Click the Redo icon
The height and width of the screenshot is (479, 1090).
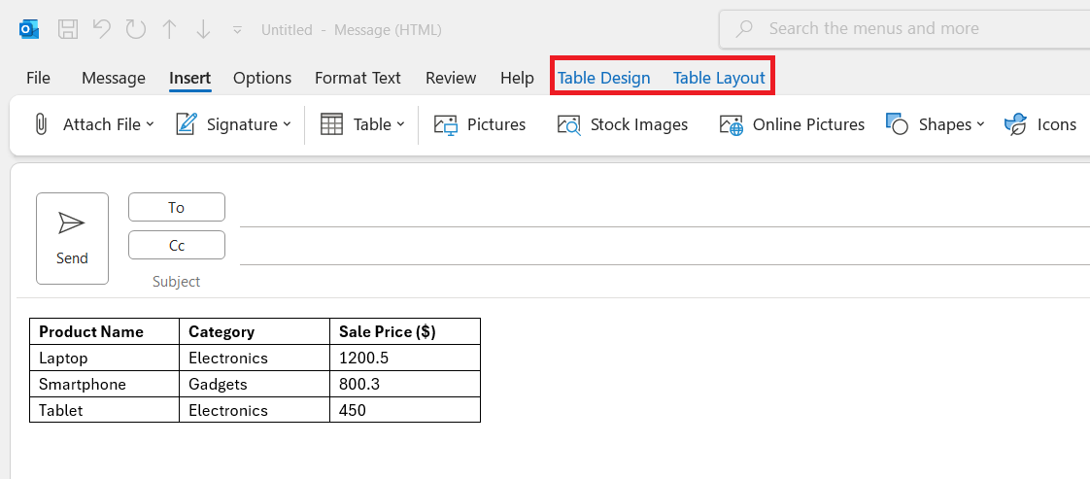[x=135, y=29]
